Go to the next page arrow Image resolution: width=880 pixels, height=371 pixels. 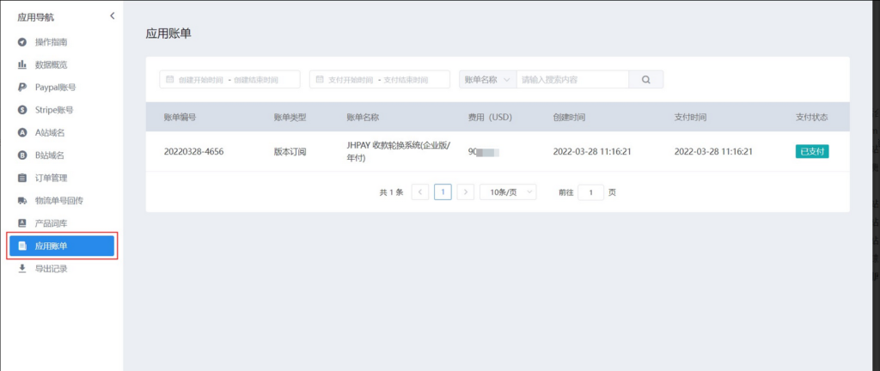[x=465, y=192]
